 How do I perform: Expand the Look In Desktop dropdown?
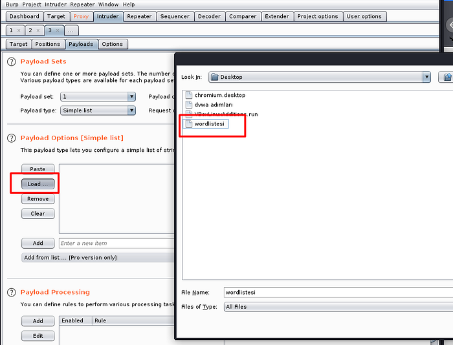pos(426,77)
